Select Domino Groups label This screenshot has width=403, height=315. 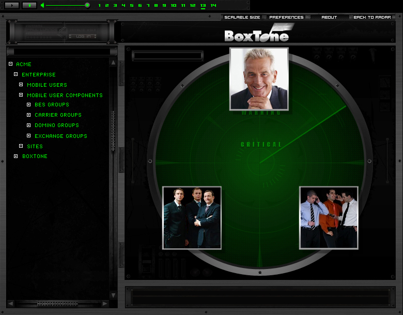[x=57, y=125]
